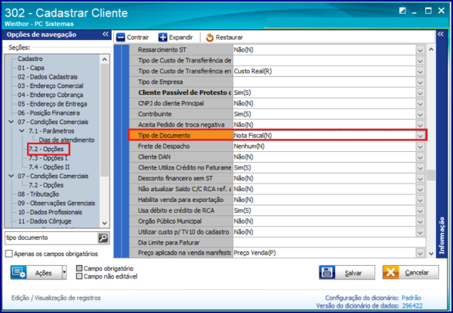Click the Contrair button label
Screen dimensions: 453x313
pos(138,37)
